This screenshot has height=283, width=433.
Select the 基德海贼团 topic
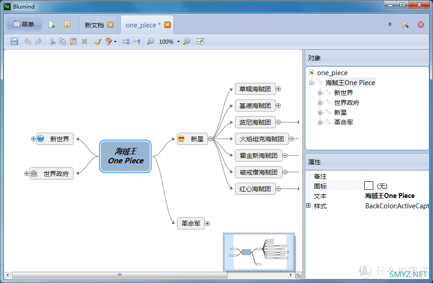[255, 106]
